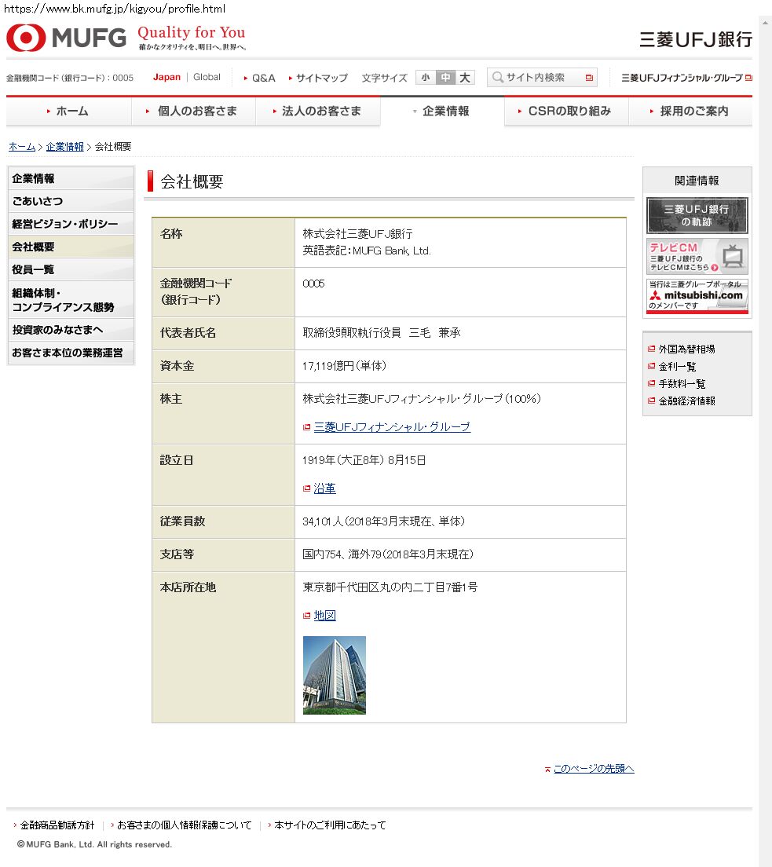772x867 pixels.
Task: Open 外国為替相場 related link
Action: pos(686,349)
